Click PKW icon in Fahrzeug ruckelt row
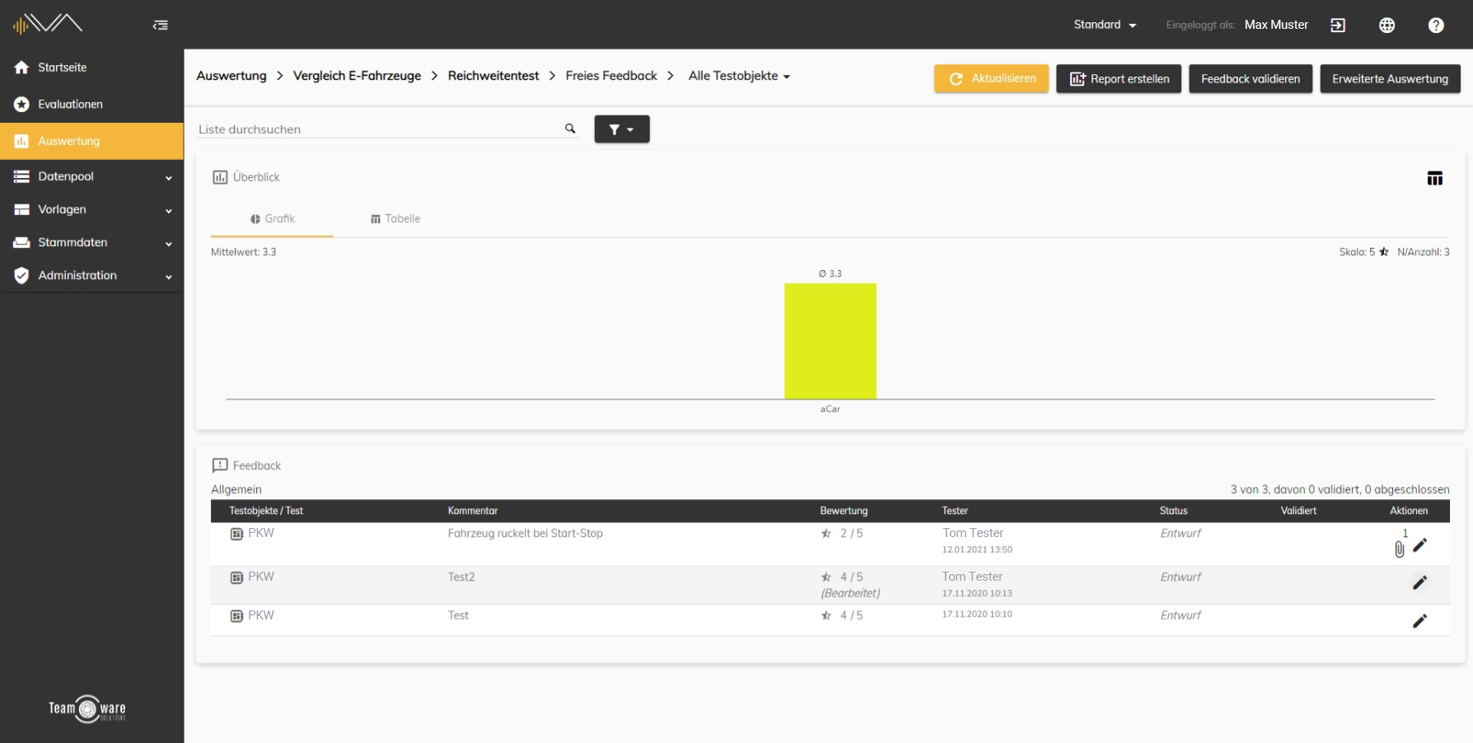Image resolution: width=1473 pixels, height=743 pixels. (x=237, y=534)
